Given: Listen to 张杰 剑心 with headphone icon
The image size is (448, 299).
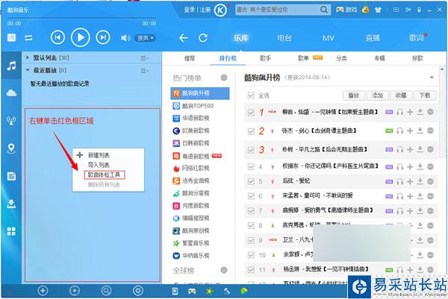Looking at the screenshot, I should 399,131.
